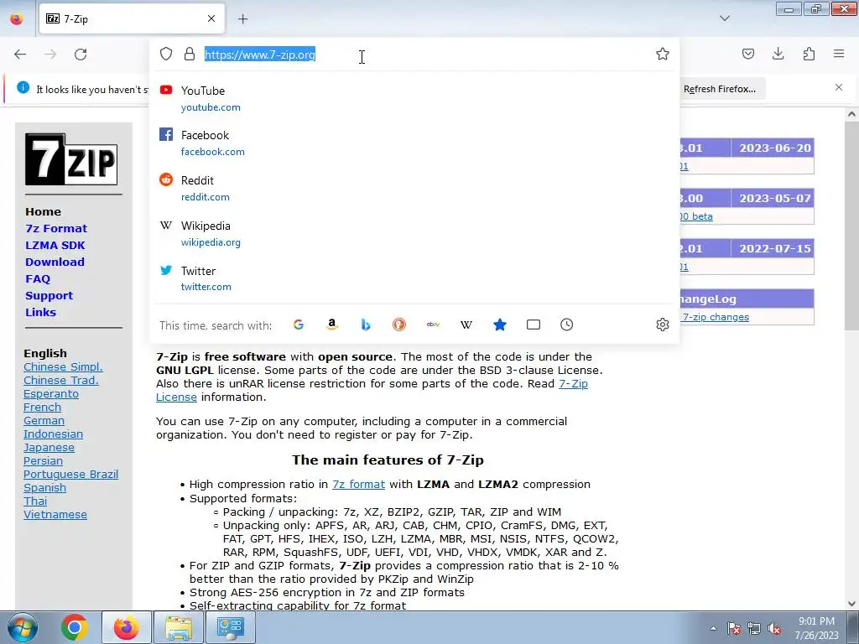Bookmark this page with the star

pyautogui.click(x=663, y=54)
